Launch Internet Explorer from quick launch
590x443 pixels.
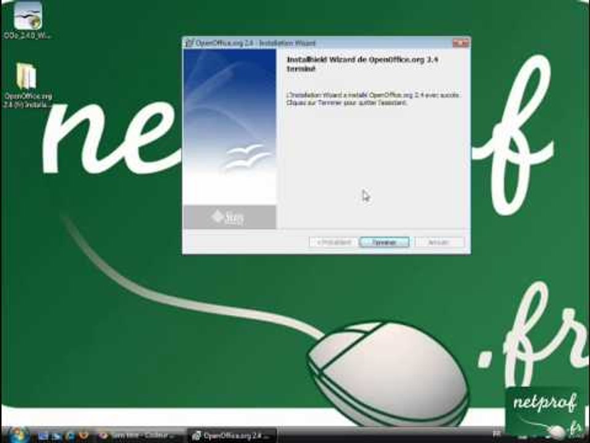[x=70, y=436]
